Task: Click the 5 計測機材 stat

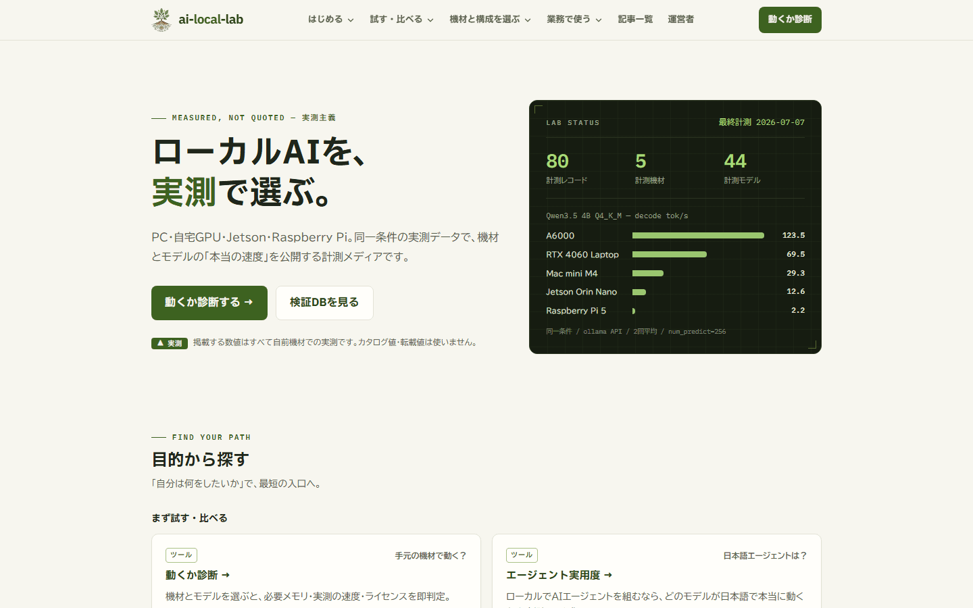Action: [x=650, y=168]
